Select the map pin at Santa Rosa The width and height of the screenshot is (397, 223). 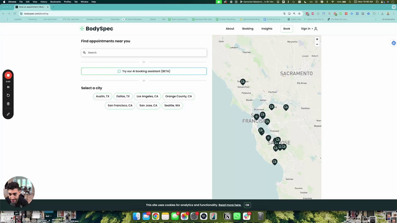[243, 82]
